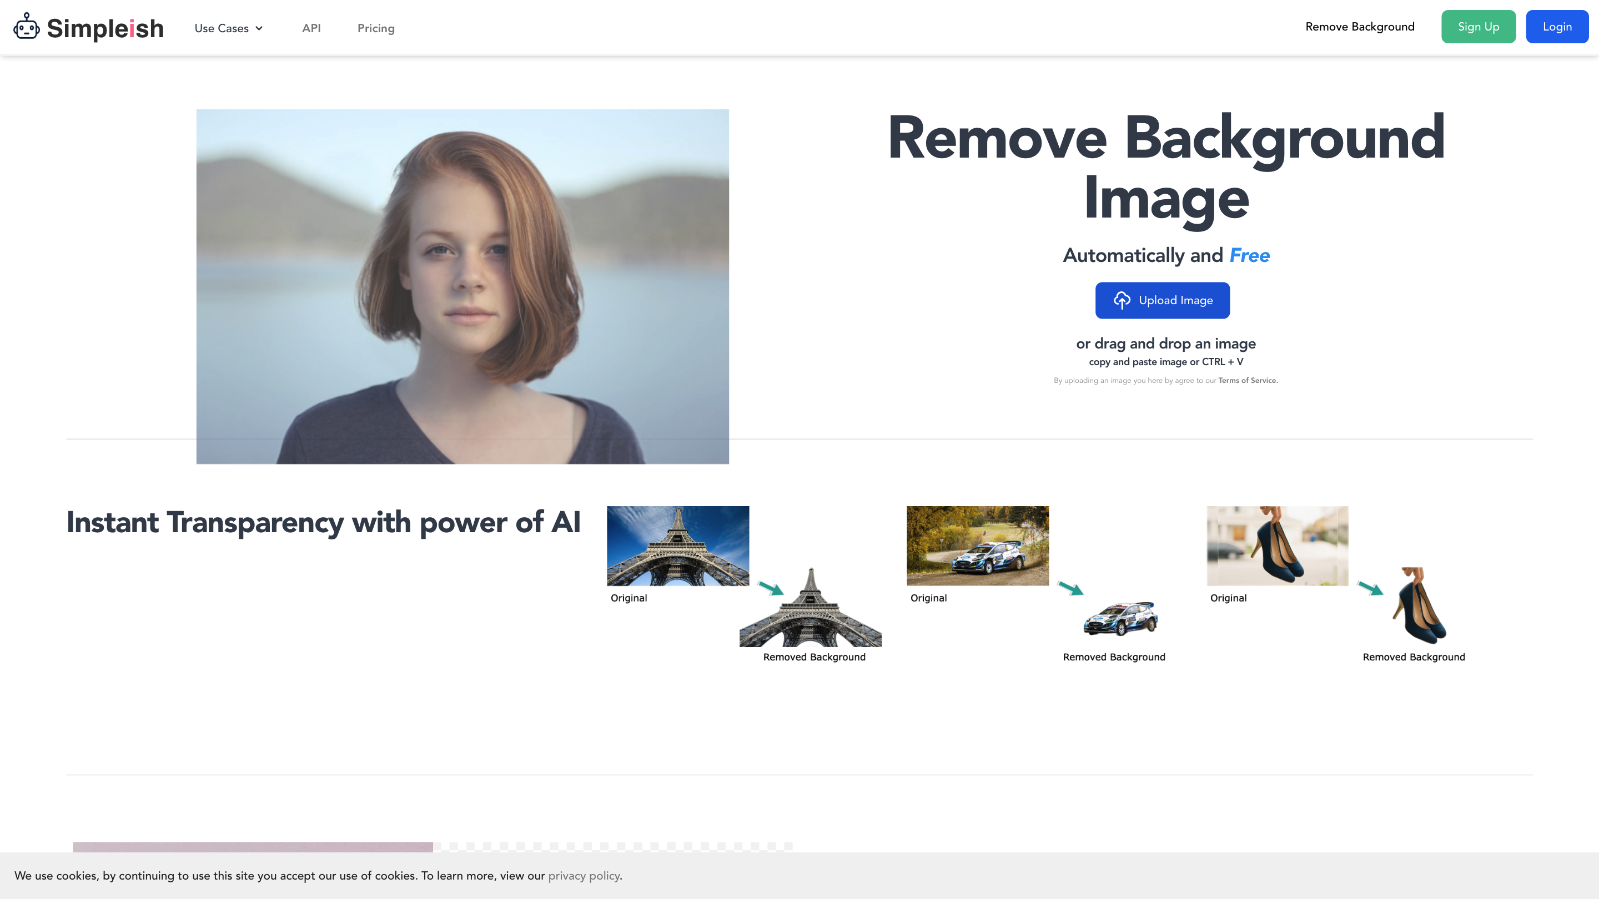This screenshot has height=899, width=1599.
Task: Click the Login button
Action: coord(1557,27)
